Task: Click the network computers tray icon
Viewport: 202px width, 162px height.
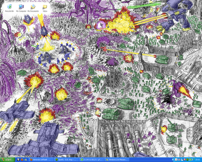Action: [182, 160]
